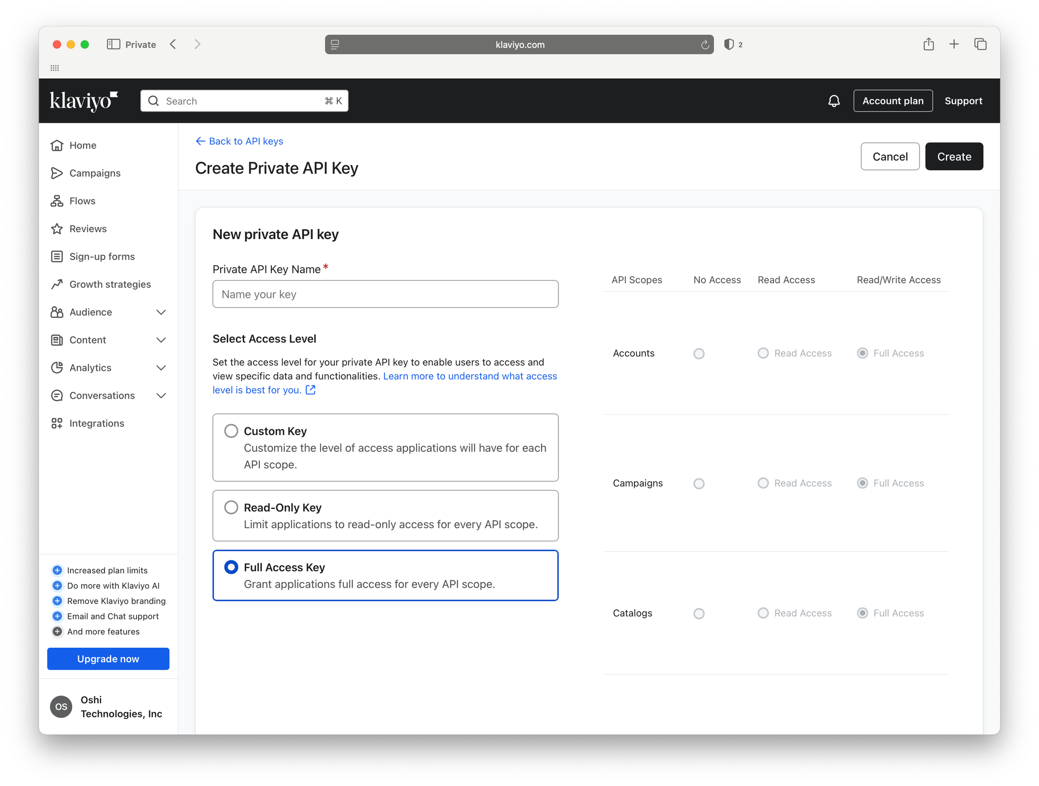Click the Klaviyo logo
The image size is (1039, 786).
pos(84,101)
